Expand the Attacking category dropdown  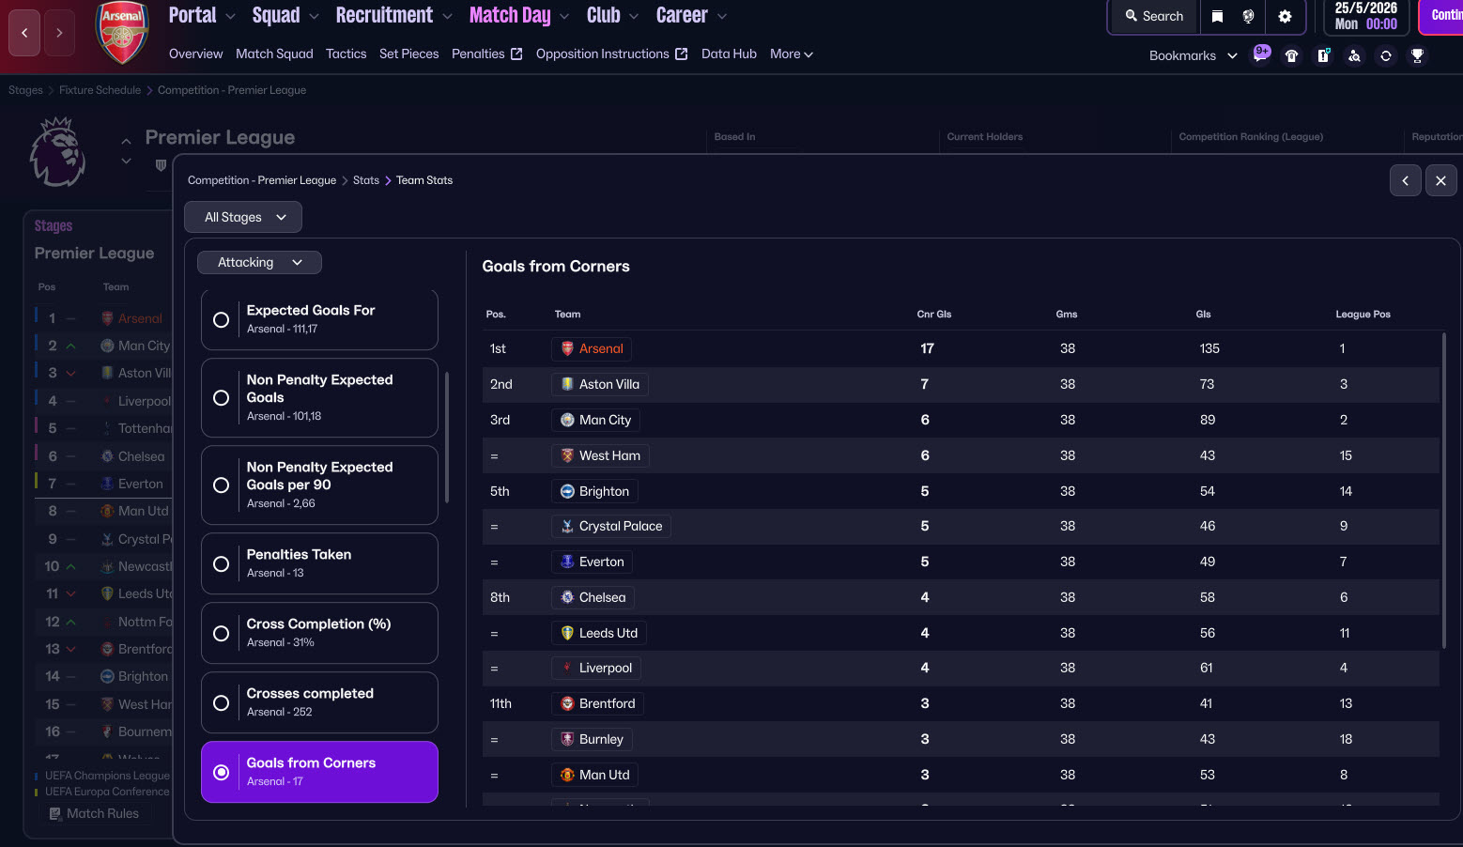tap(259, 263)
